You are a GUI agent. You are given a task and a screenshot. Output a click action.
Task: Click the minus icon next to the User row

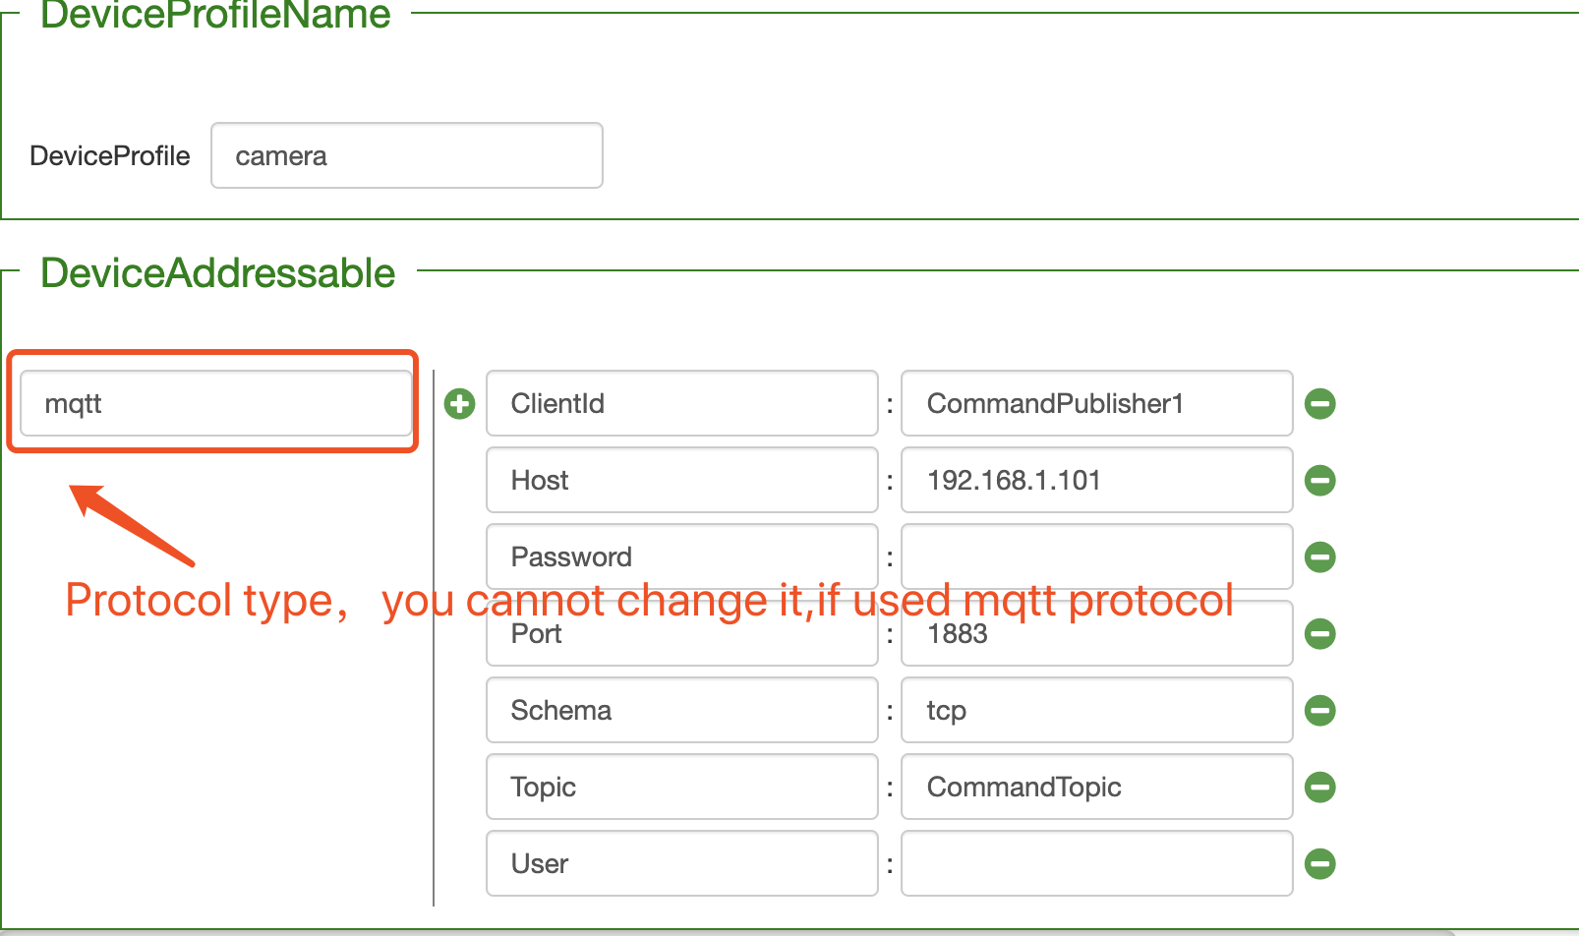[x=1320, y=863]
